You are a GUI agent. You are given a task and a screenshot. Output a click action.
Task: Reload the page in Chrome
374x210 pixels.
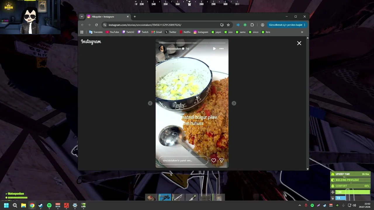pyautogui.click(x=96, y=25)
